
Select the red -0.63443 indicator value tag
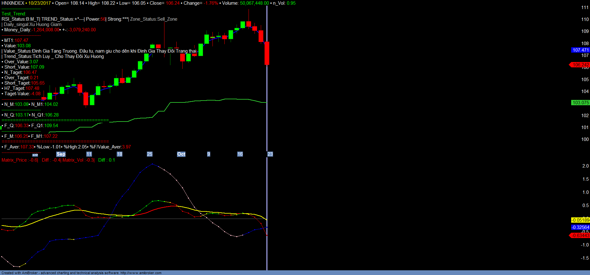580,236
